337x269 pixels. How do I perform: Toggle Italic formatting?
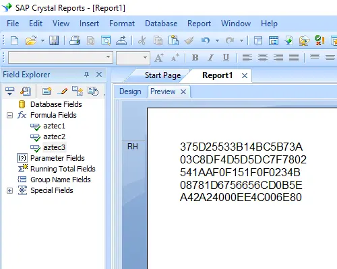coord(210,58)
